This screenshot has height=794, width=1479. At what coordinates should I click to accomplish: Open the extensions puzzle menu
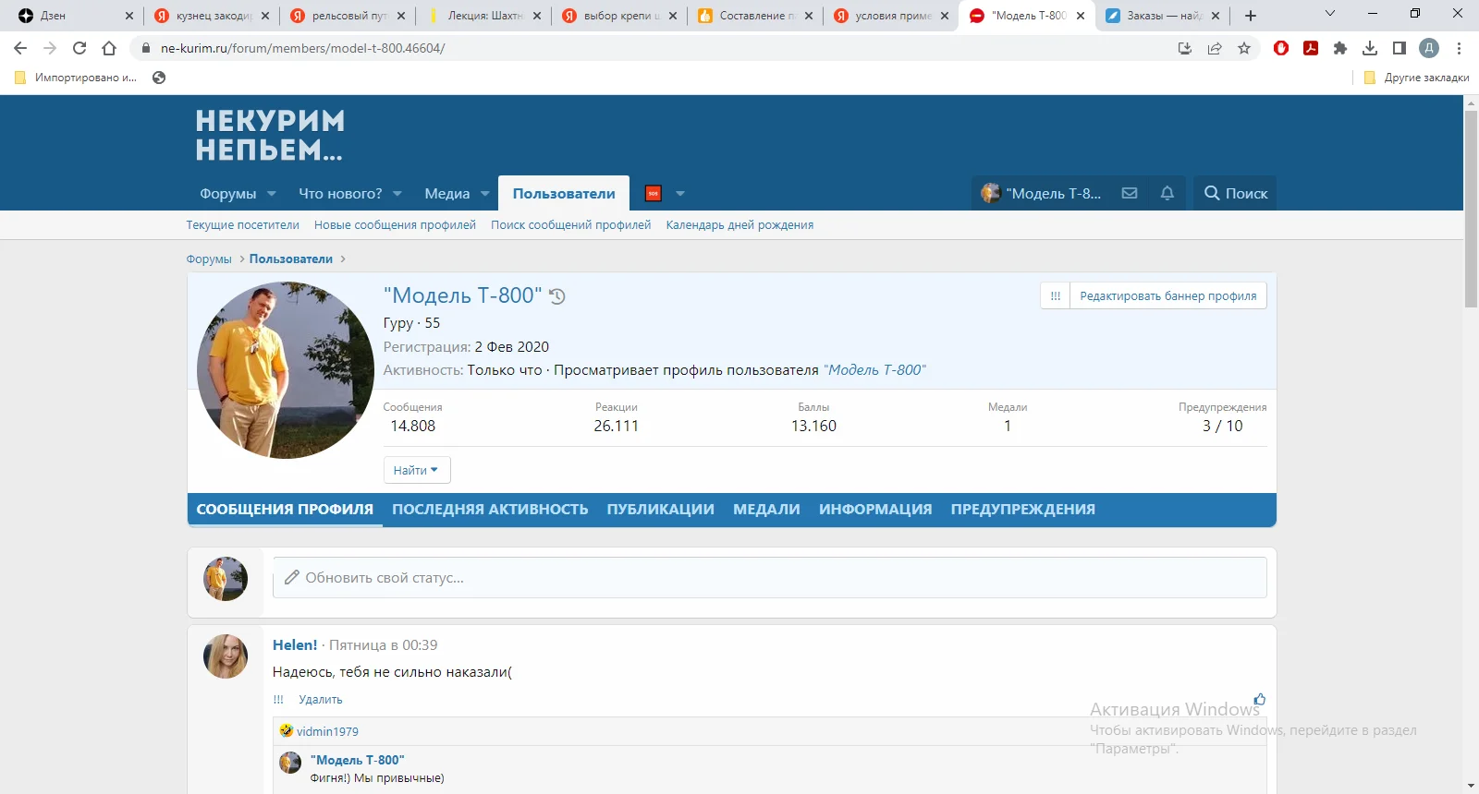1340,48
